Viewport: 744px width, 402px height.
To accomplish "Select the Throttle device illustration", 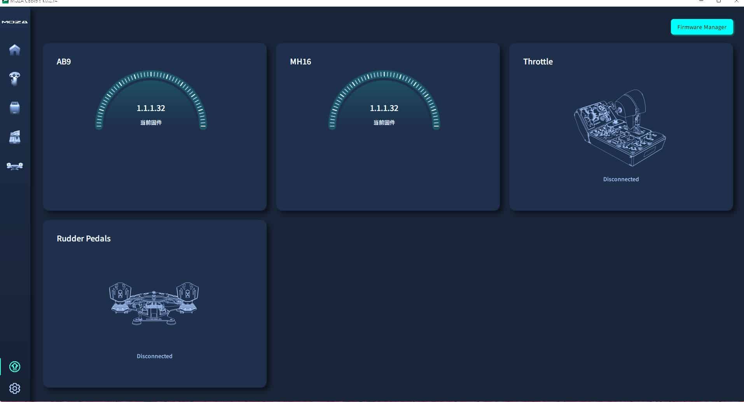I will coord(620,128).
